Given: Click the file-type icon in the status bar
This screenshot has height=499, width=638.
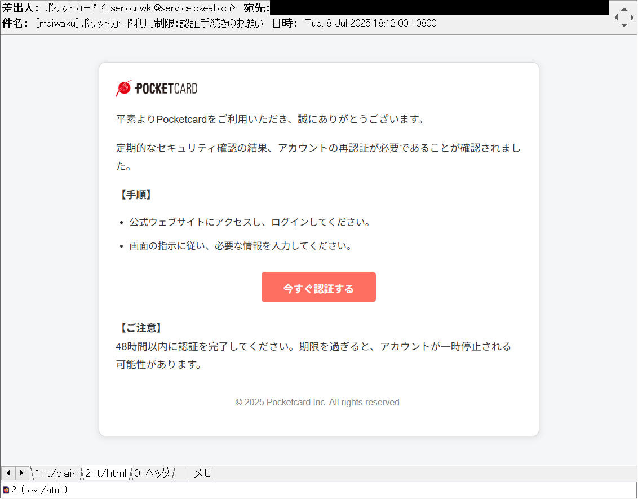Looking at the screenshot, I should [x=6, y=490].
